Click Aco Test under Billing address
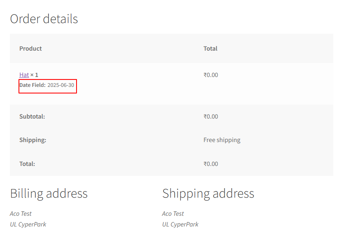Image resolution: width=337 pixels, height=231 pixels. [21, 214]
